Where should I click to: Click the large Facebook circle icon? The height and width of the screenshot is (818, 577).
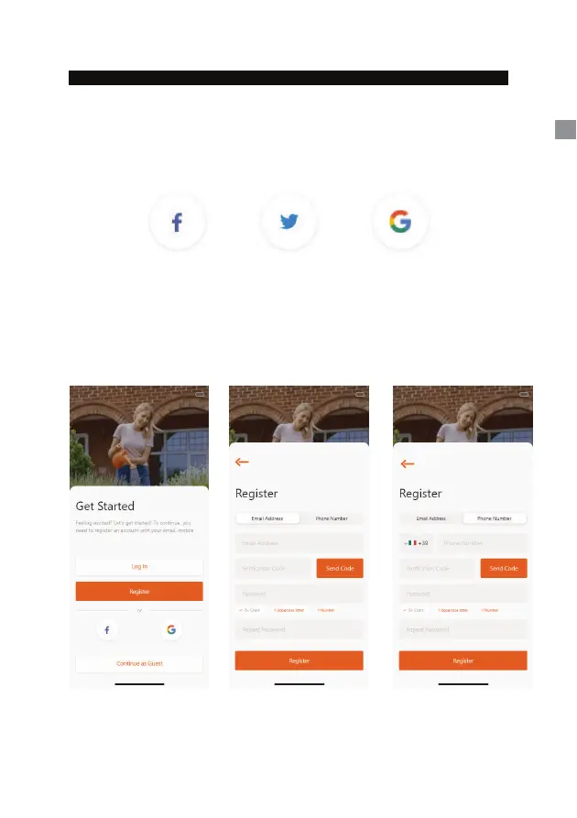coord(178,223)
